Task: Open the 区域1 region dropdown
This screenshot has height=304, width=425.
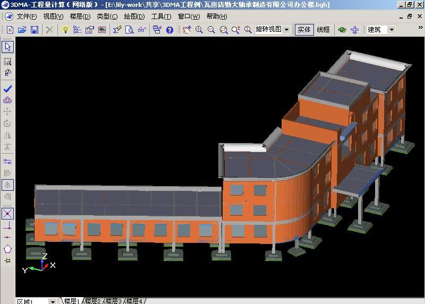Action: tap(52, 301)
